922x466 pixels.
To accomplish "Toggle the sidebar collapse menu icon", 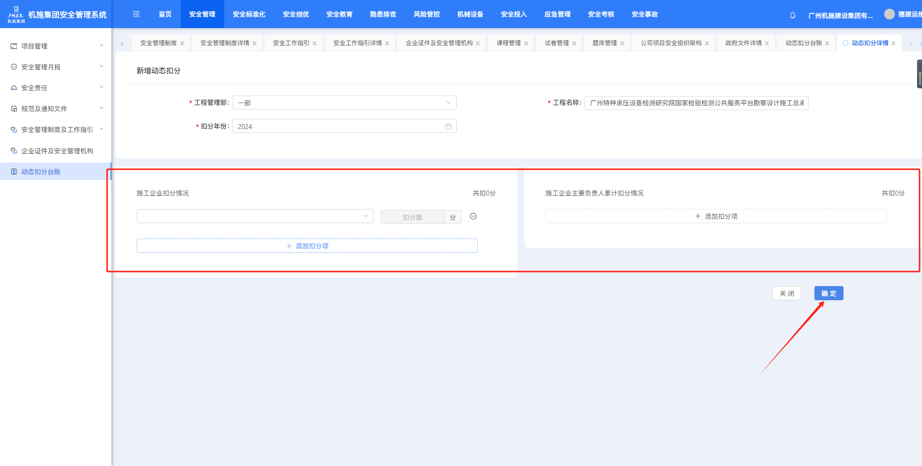I will pos(136,15).
